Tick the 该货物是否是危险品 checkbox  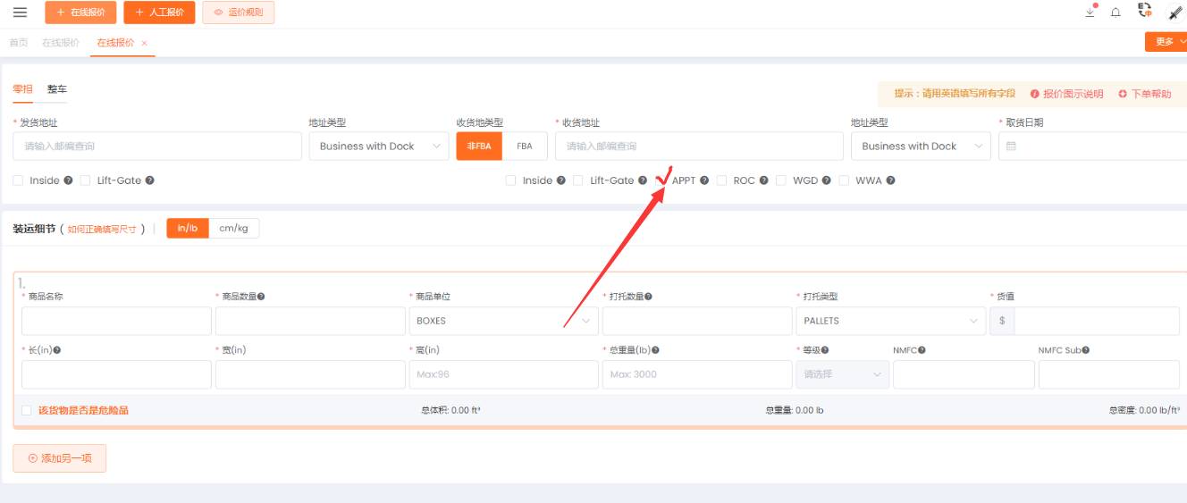point(27,410)
